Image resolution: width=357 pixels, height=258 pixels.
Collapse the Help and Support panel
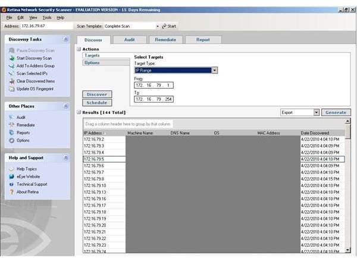point(66,158)
